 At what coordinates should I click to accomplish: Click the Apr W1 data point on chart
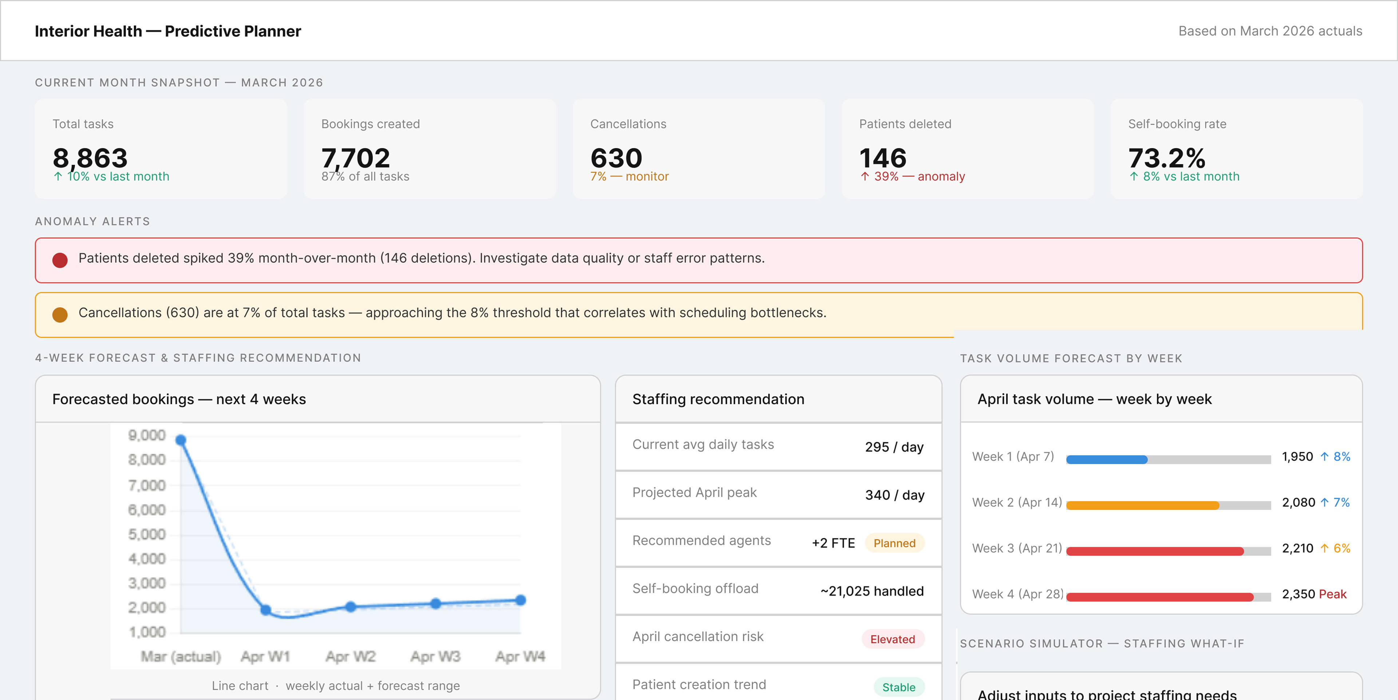coord(265,610)
